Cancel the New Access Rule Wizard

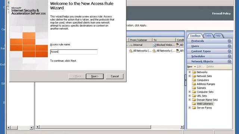(x=115, y=76)
